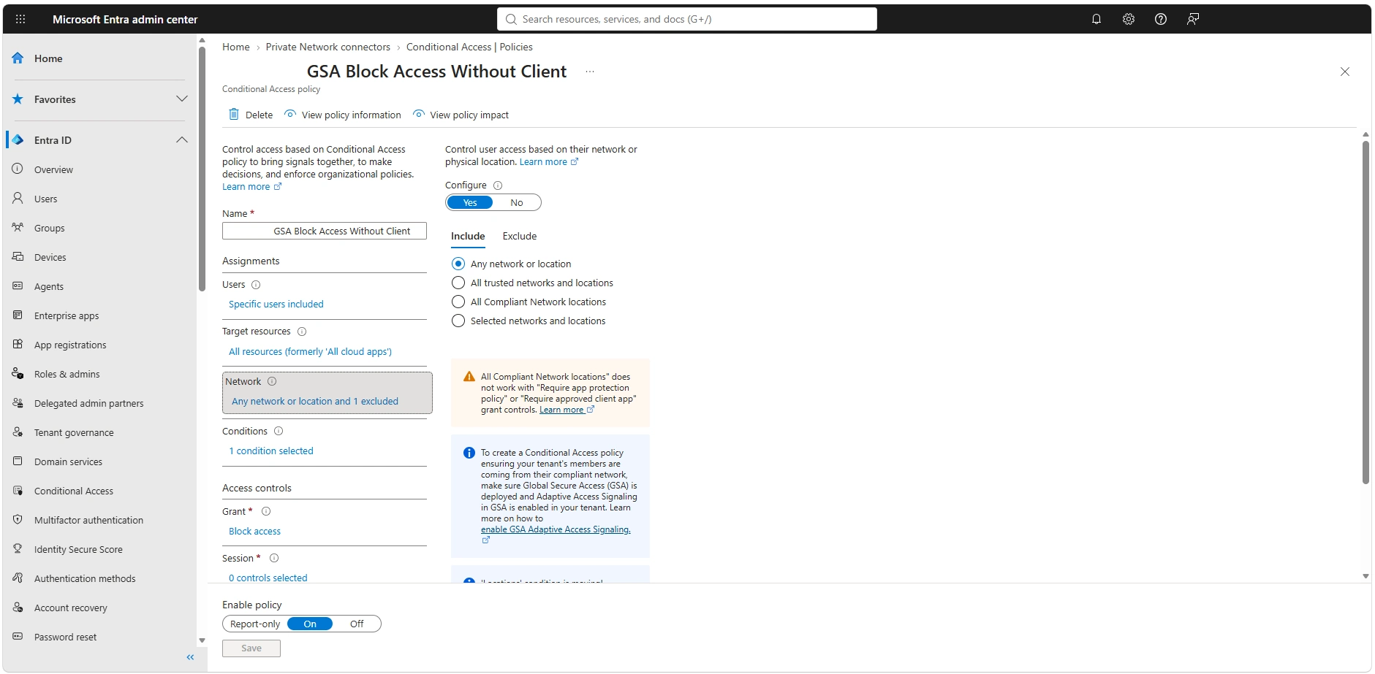Open the notifications bell icon
Screen dimensions: 1375x674
[x=1096, y=19]
